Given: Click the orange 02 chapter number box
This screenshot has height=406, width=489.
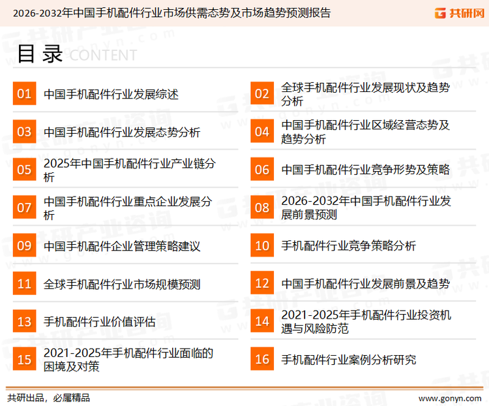Looking at the screenshot, I should (262, 93).
